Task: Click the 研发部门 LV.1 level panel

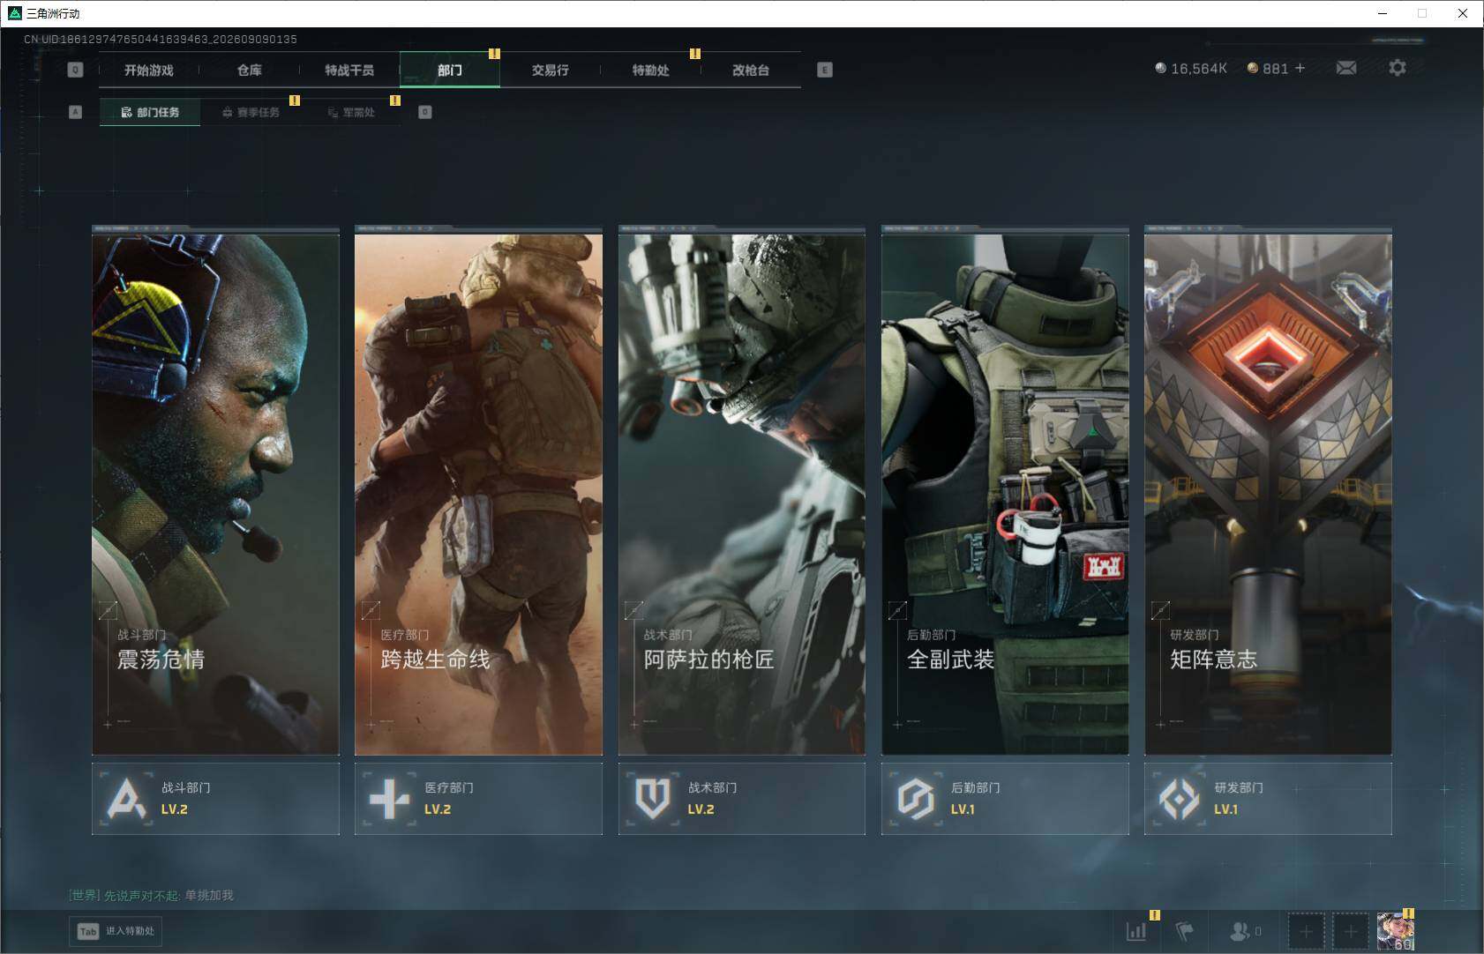Action: click(1268, 799)
